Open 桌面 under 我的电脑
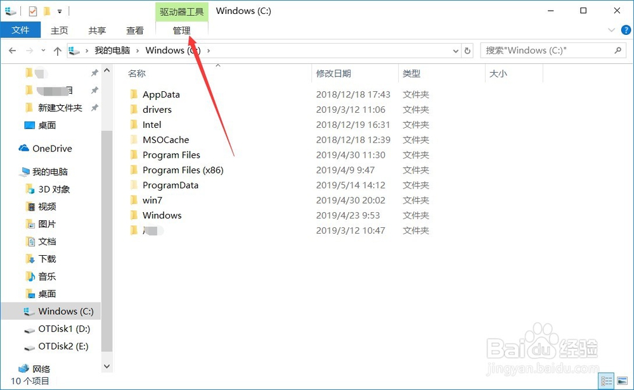Viewport: 634px width, 390px height. tap(47, 294)
